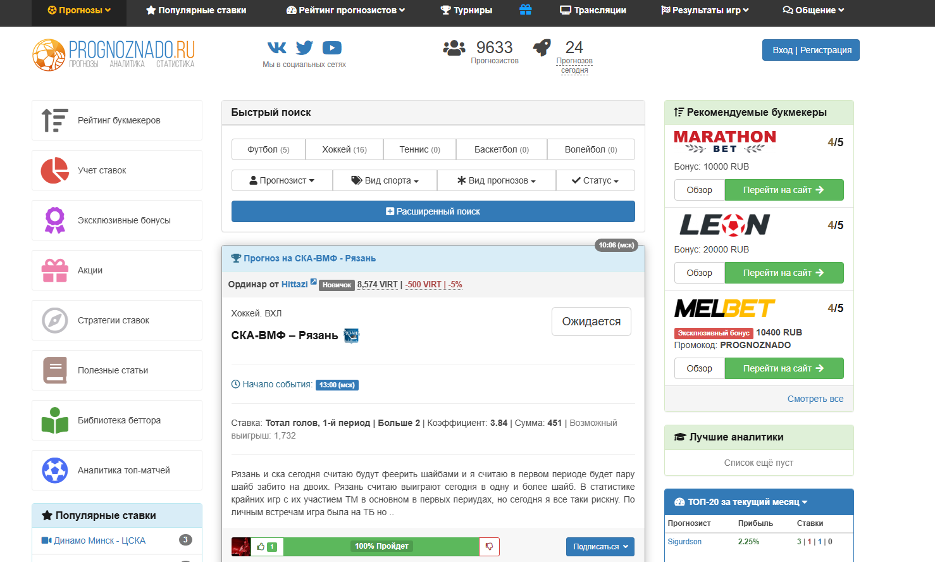This screenshot has width=935, height=562.
Task: Open the VK social network icon
Action: coord(276,47)
